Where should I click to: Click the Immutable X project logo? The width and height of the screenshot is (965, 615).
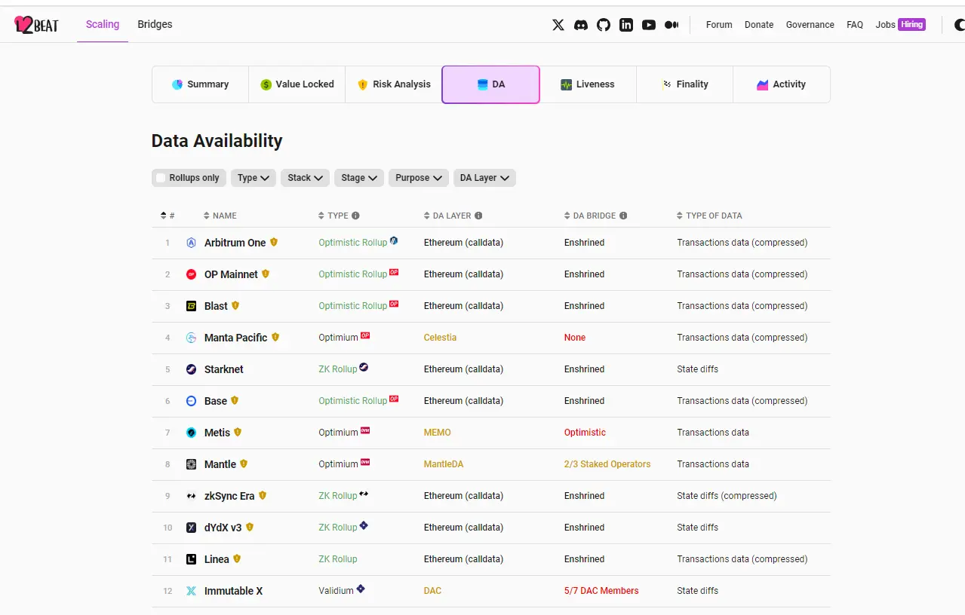pos(192,591)
